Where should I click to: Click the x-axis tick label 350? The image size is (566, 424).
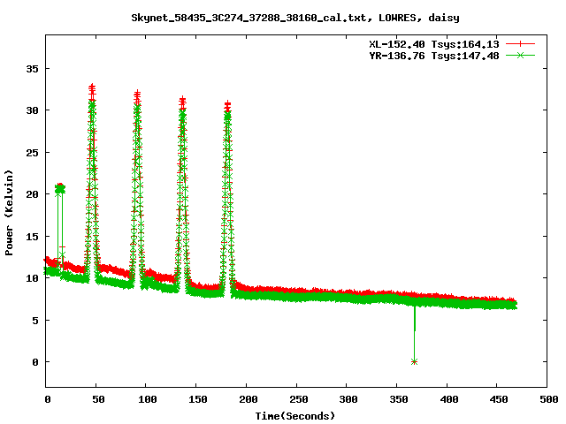click(399, 399)
